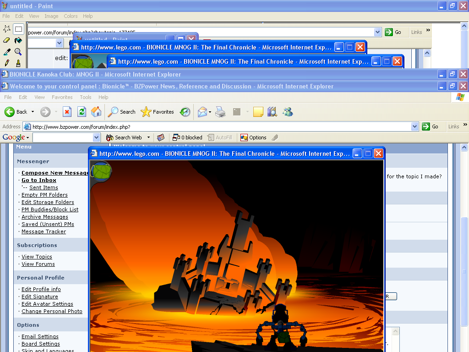This screenshot has width=469, height=352.
Task: Click the BZPower page scroll-up arrow
Action: click(x=464, y=147)
